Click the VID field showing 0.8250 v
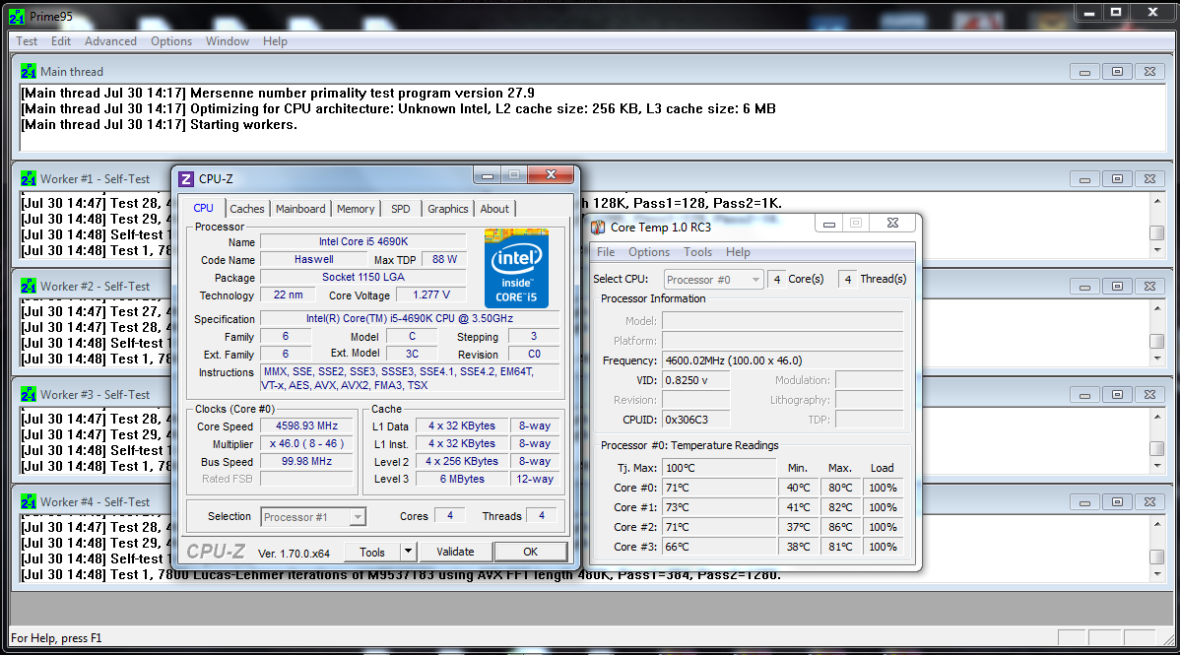1180x655 pixels. click(696, 380)
